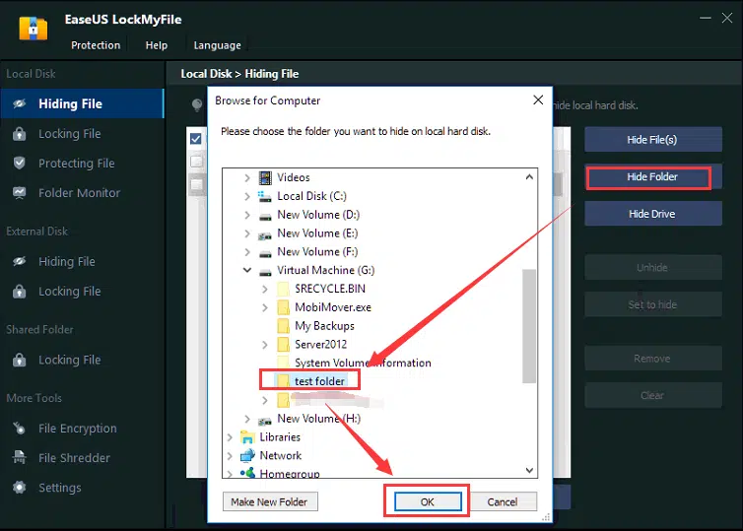Expand the Network node

230,456
